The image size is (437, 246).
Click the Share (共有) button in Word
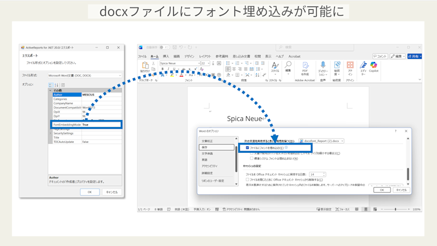(x=415, y=56)
